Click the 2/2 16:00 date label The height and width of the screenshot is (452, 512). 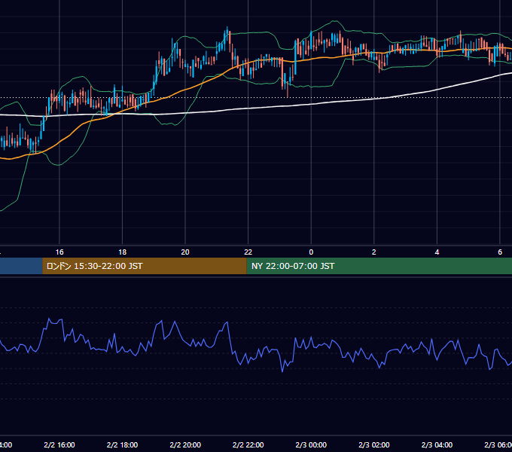pos(59,444)
